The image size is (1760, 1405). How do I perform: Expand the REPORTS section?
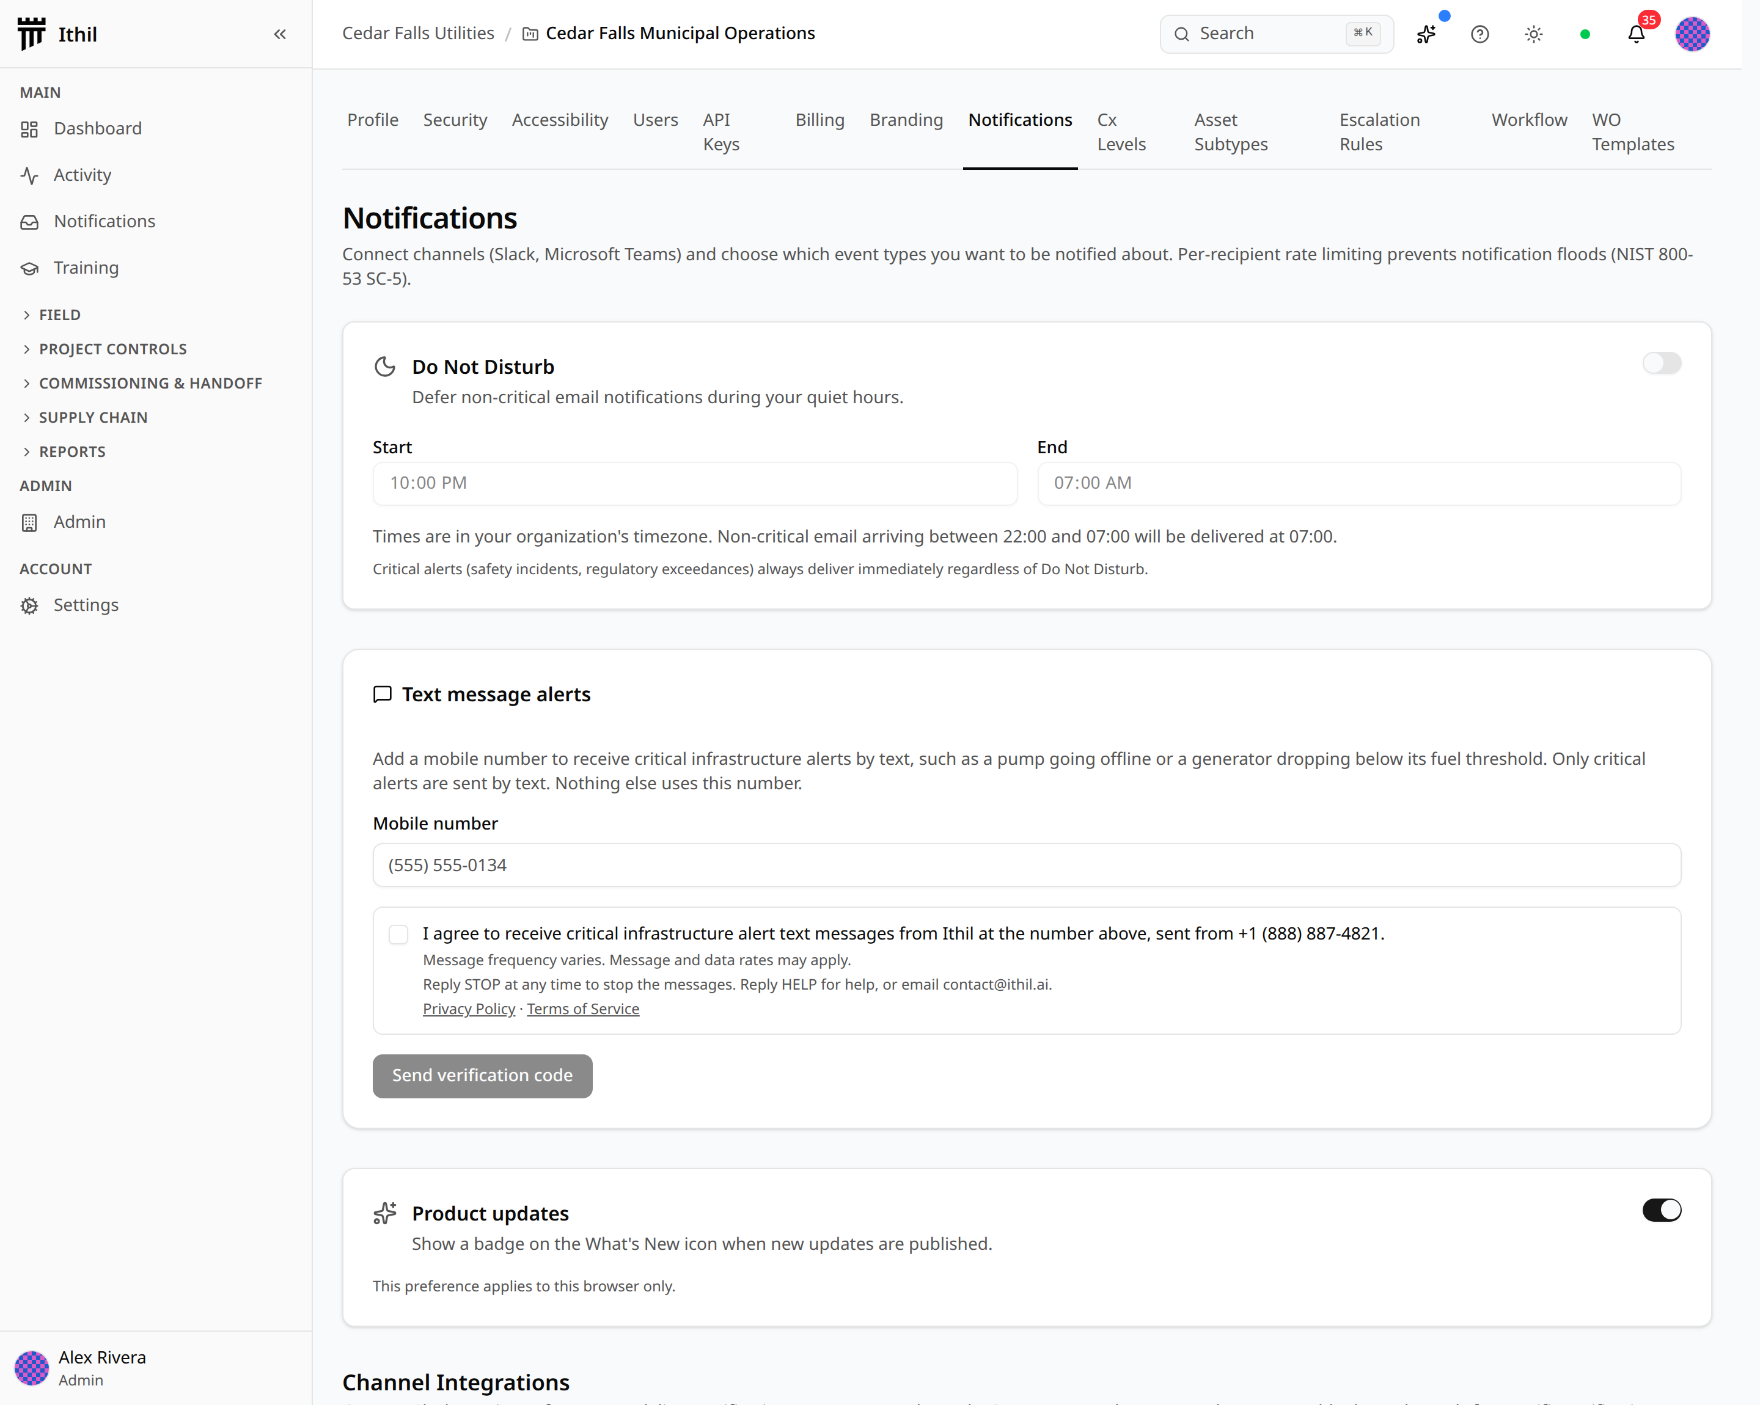tap(63, 452)
